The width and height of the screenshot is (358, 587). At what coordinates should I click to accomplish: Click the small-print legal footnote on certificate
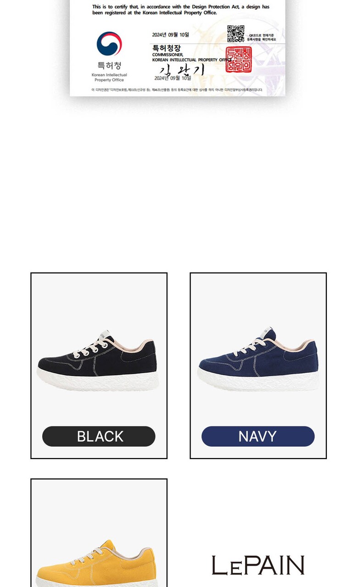177,90
